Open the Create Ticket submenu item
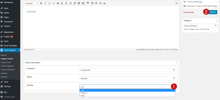Viewport: 220px width, 100px height. click(x=5, y=62)
